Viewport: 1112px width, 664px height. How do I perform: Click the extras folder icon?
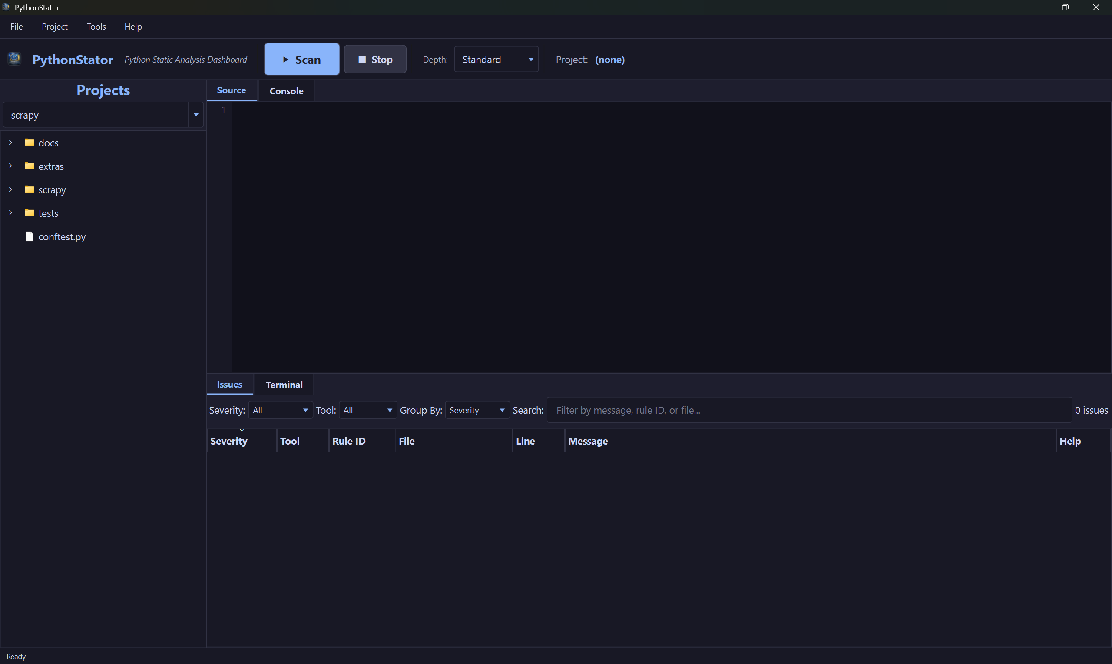30,166
